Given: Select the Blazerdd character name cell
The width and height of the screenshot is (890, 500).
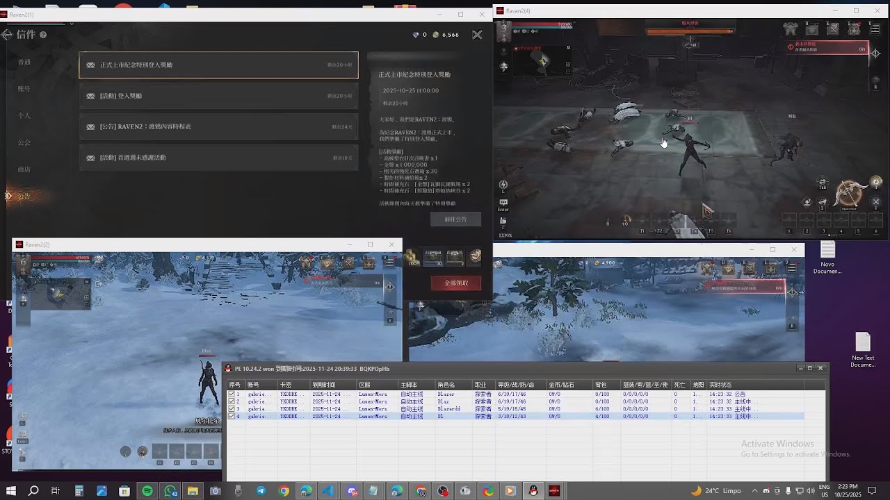Looking at the screenshot, I should pyautogui.click(x=453, y=409).
